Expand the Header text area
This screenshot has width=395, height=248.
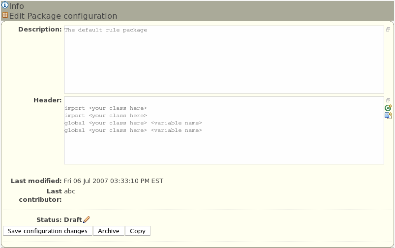coord(388,100)
